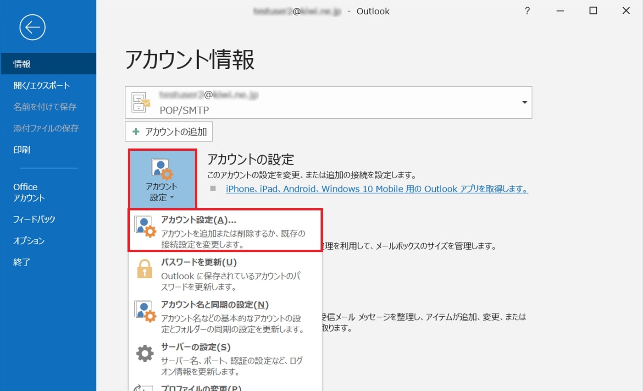Choose アカウント設定(A)... from the dropdown menu
643x391 pixels.
click(x=225, y=230)
